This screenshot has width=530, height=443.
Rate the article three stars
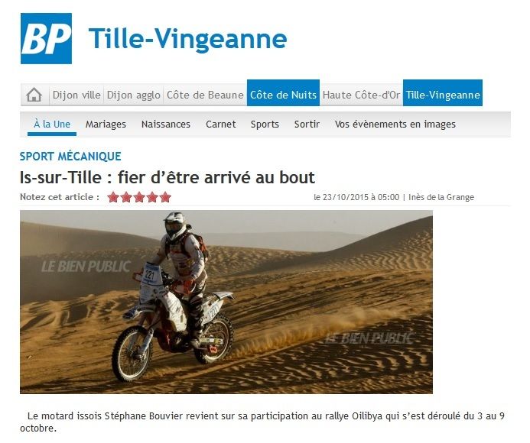[139, 197]
